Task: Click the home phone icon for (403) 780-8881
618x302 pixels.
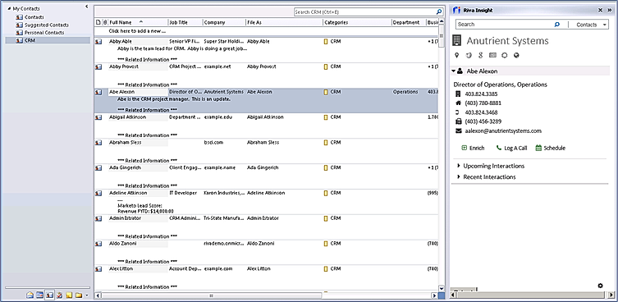Action: [x=458, y=103]
